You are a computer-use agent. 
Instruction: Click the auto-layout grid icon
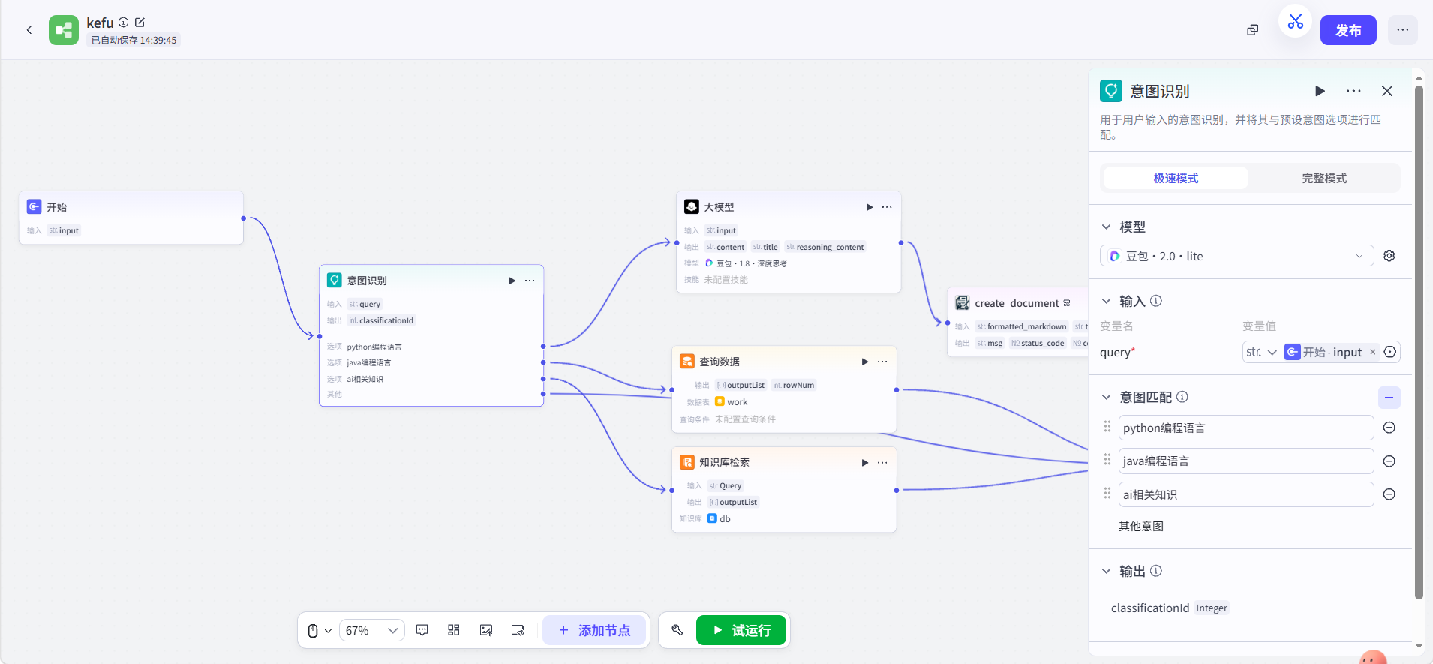point(454,630)
